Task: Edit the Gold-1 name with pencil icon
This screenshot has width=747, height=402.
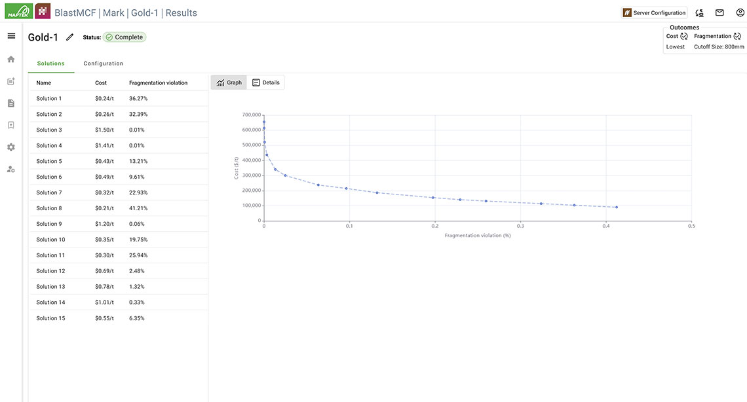Action: pos(70,37)
